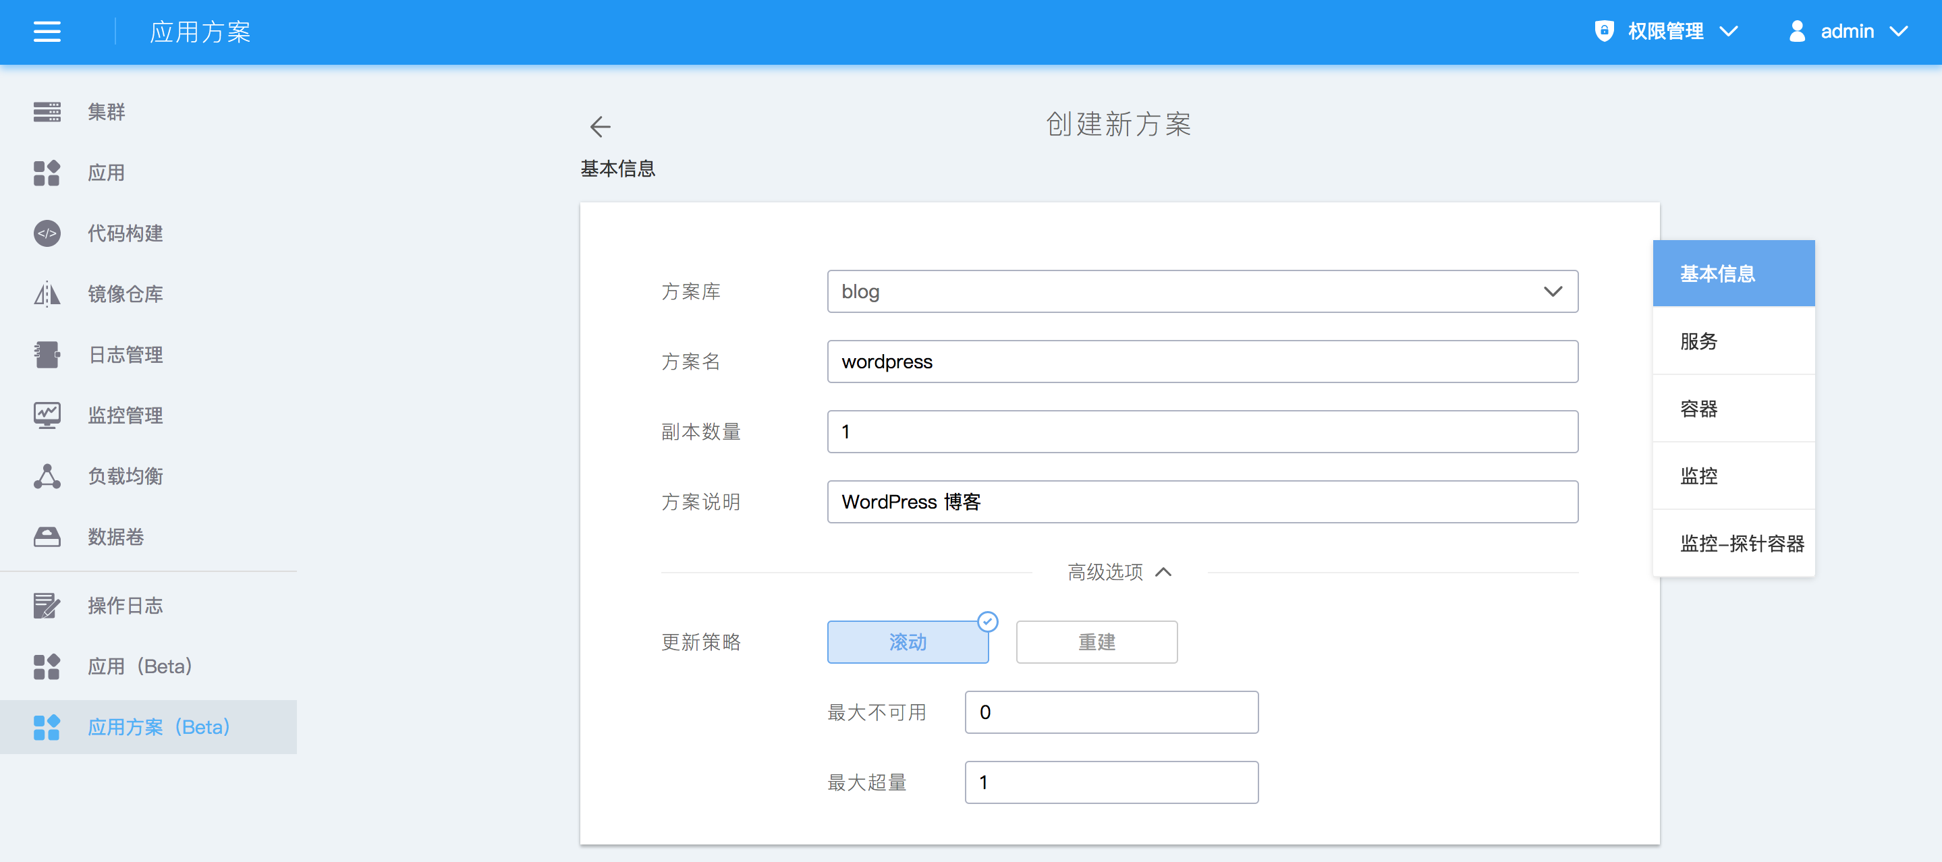Open the 操作日志 operation log icon

pos(47,605)
